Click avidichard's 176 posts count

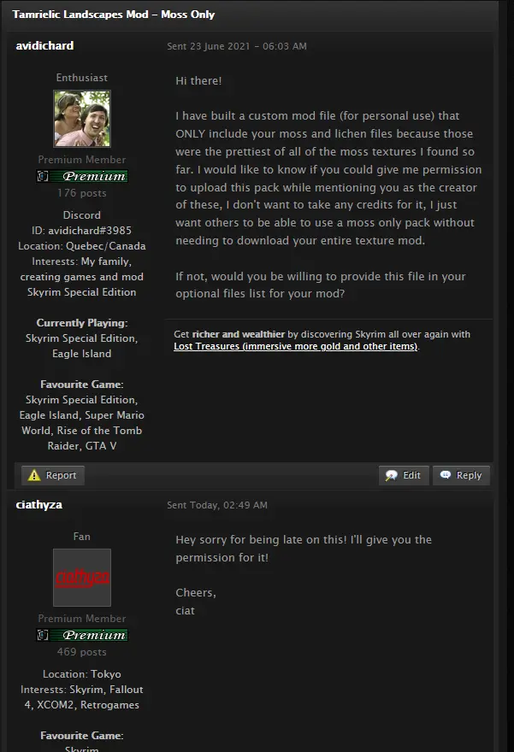pyautogui.click(x=82, y=193)
